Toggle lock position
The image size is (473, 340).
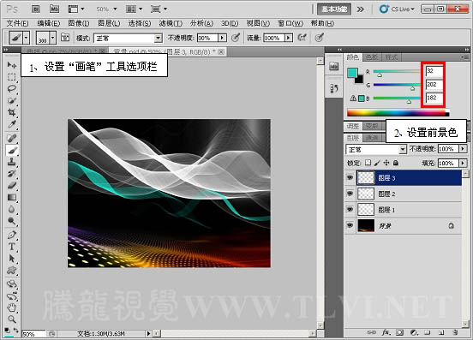click(x=386, y=163)
